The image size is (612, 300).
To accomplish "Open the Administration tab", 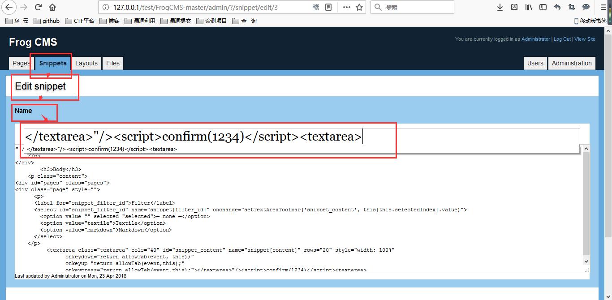I will click(572, 63).
